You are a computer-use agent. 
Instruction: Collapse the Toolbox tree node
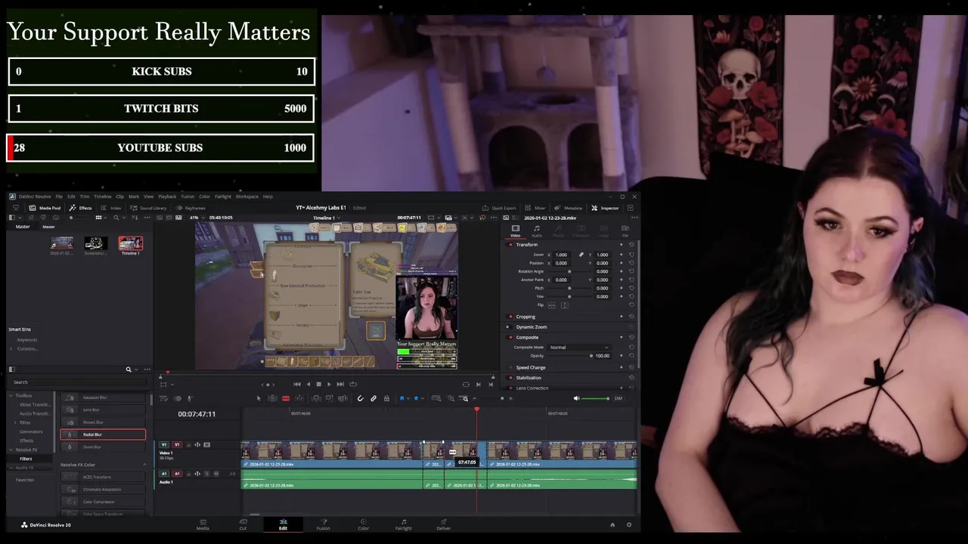click(x=11, y=396)
